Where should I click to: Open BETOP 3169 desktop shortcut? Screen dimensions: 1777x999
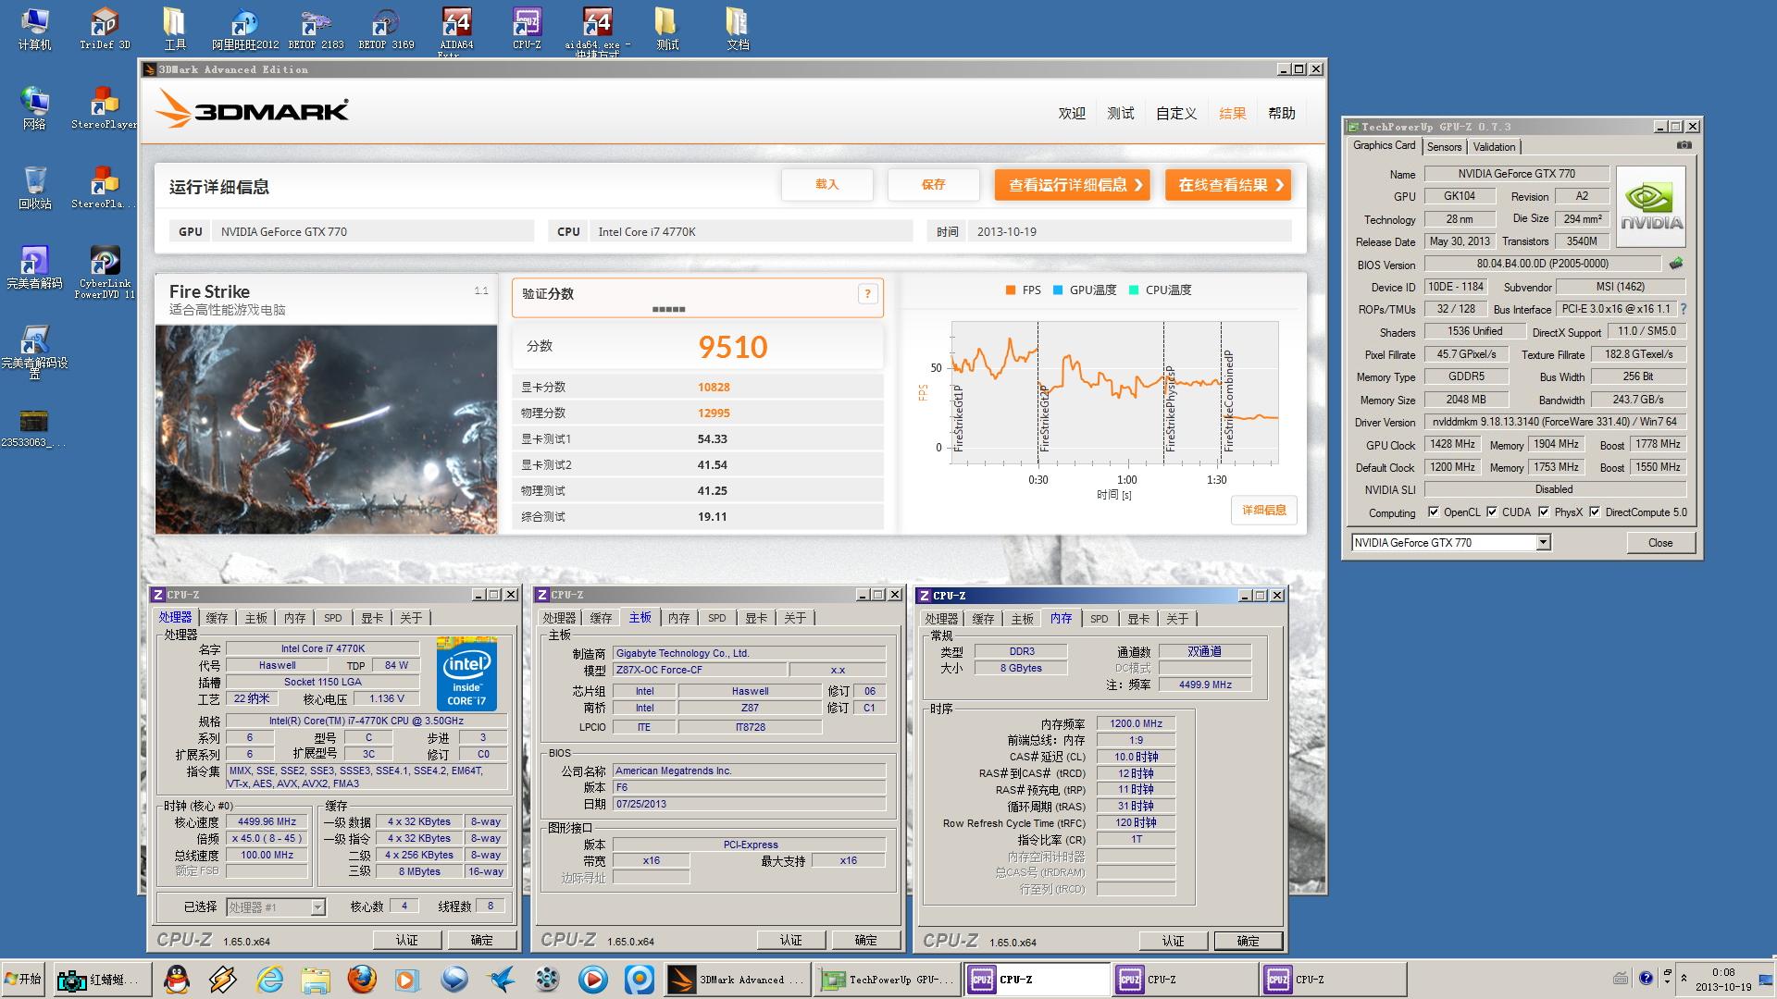pos(386,28)
